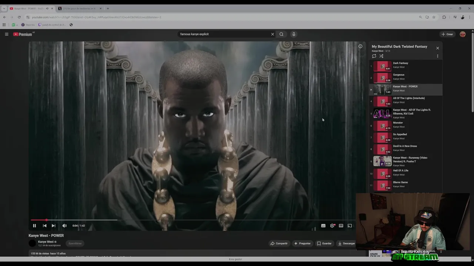Clear the search box with X

(273, 34)
